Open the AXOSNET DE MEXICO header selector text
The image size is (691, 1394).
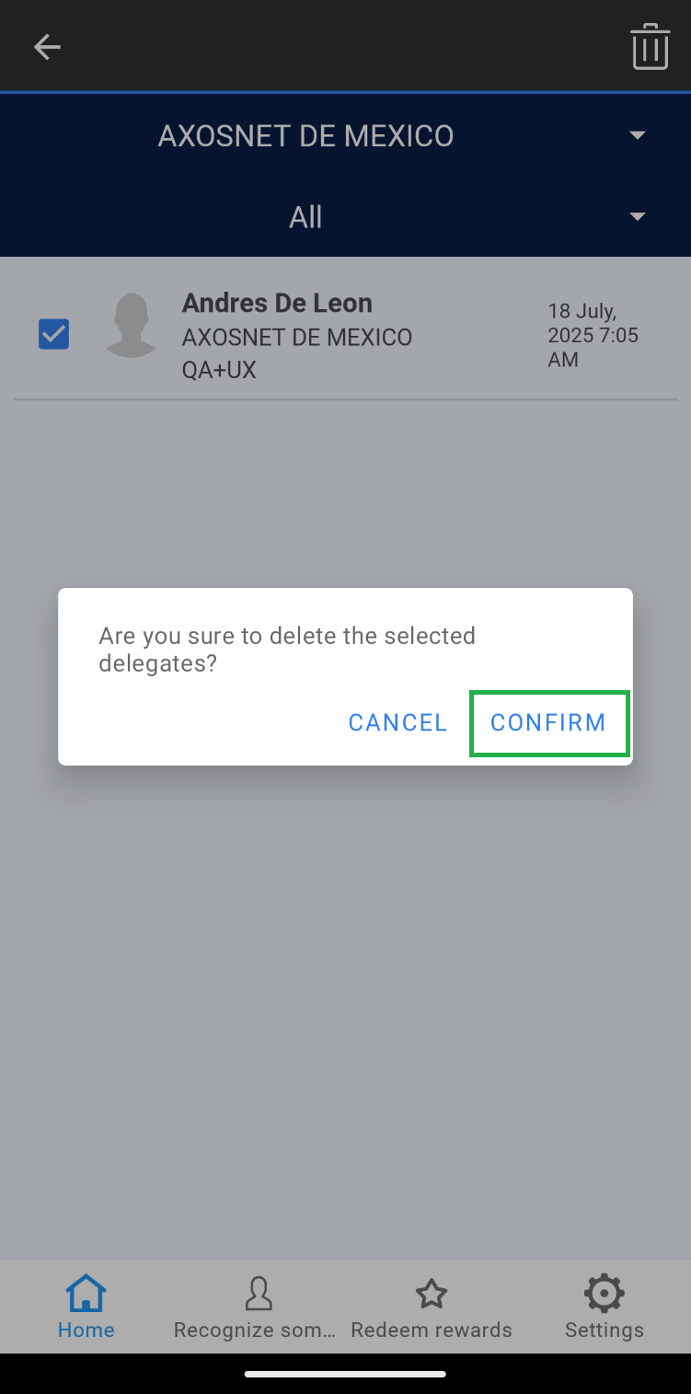coord(305,136)
